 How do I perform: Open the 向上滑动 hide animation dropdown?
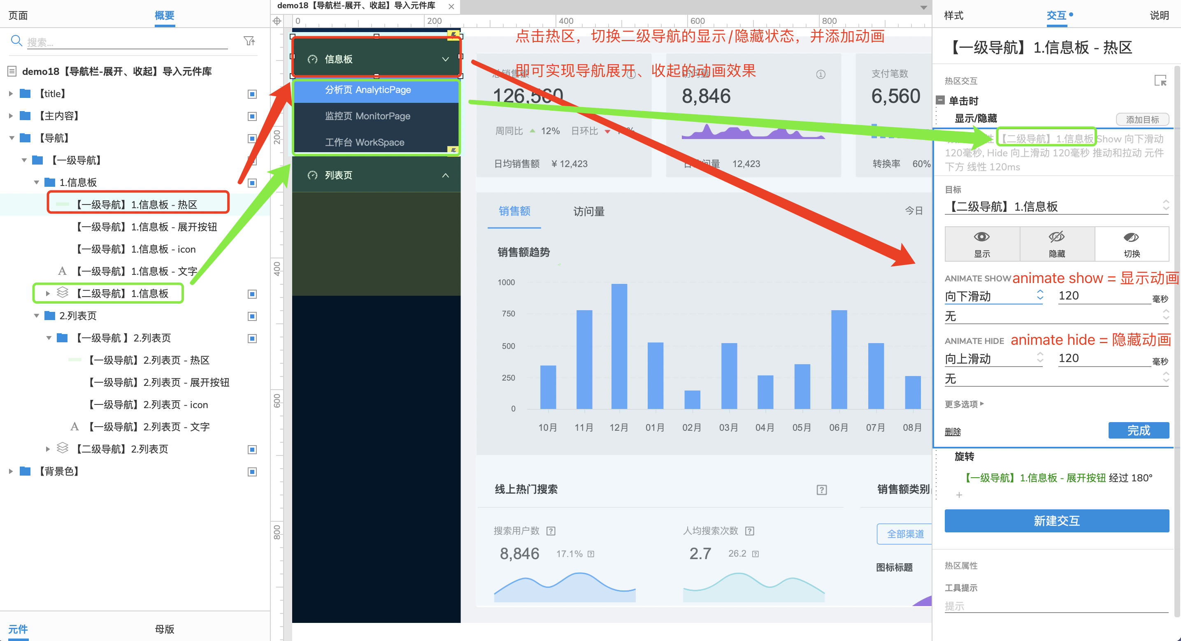point(993,358)
